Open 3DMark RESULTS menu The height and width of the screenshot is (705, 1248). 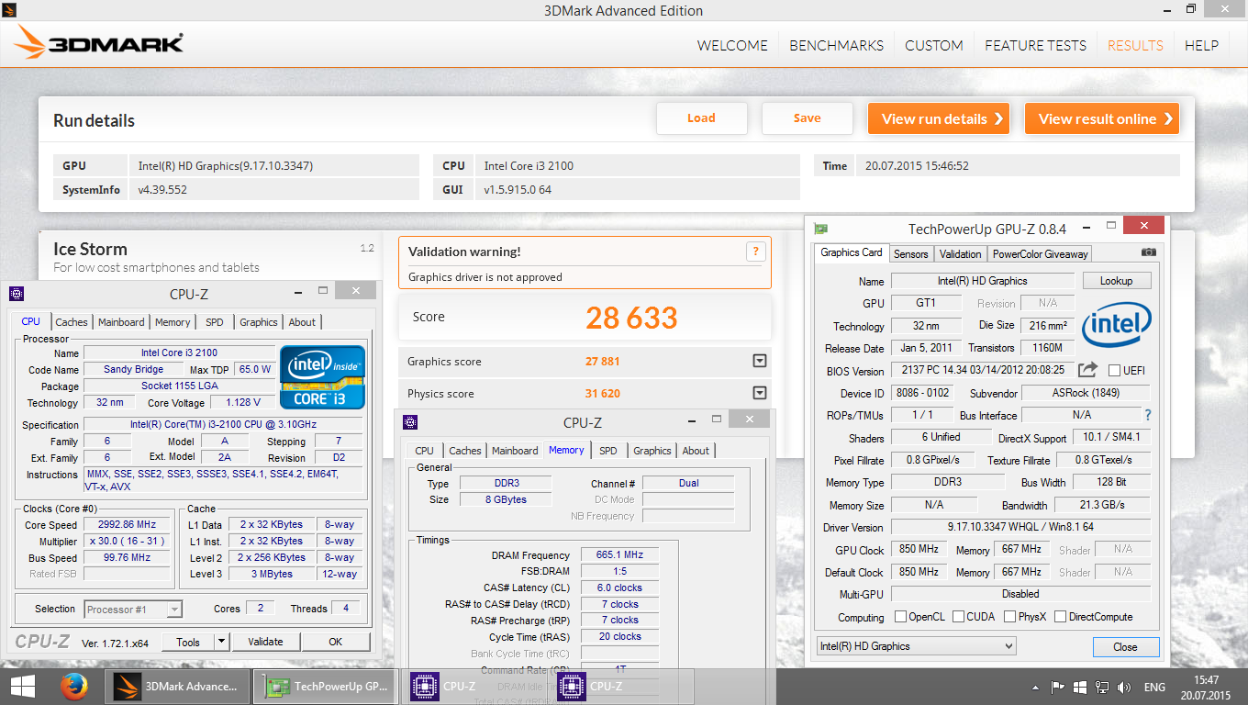pyautogui.click(x=1135, y=45)
